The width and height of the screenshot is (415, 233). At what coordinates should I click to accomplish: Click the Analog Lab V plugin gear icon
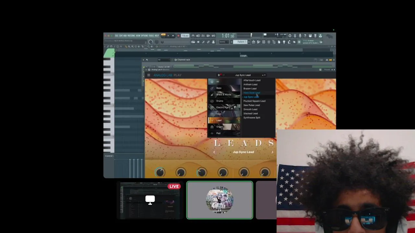(x=149, y=70)
